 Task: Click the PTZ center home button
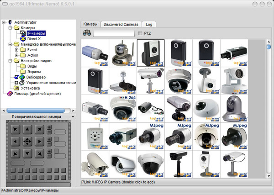click(x=27, y=141)
